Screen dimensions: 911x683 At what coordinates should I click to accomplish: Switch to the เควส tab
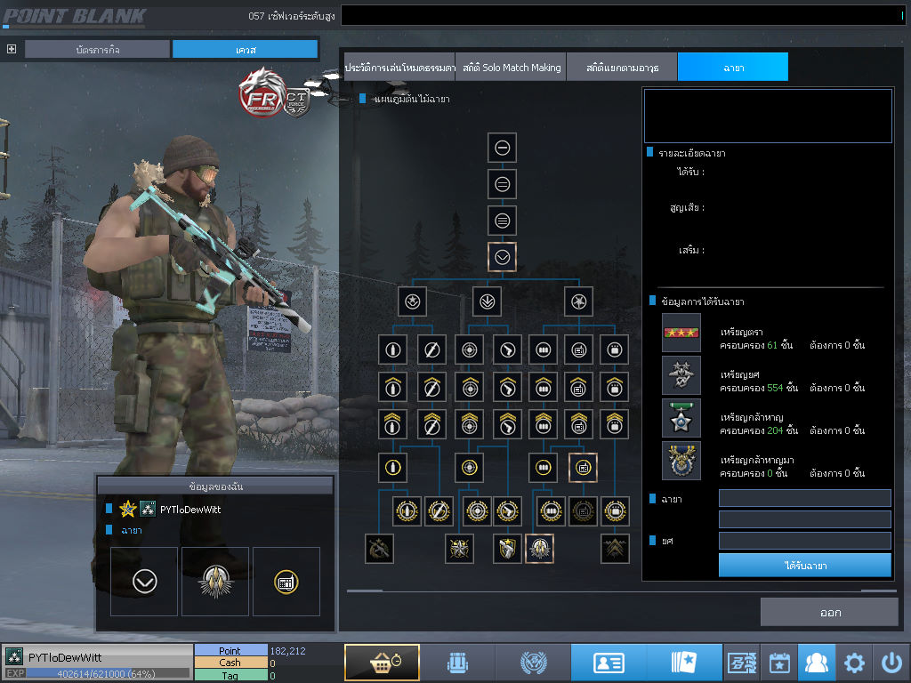pos(246,50)
